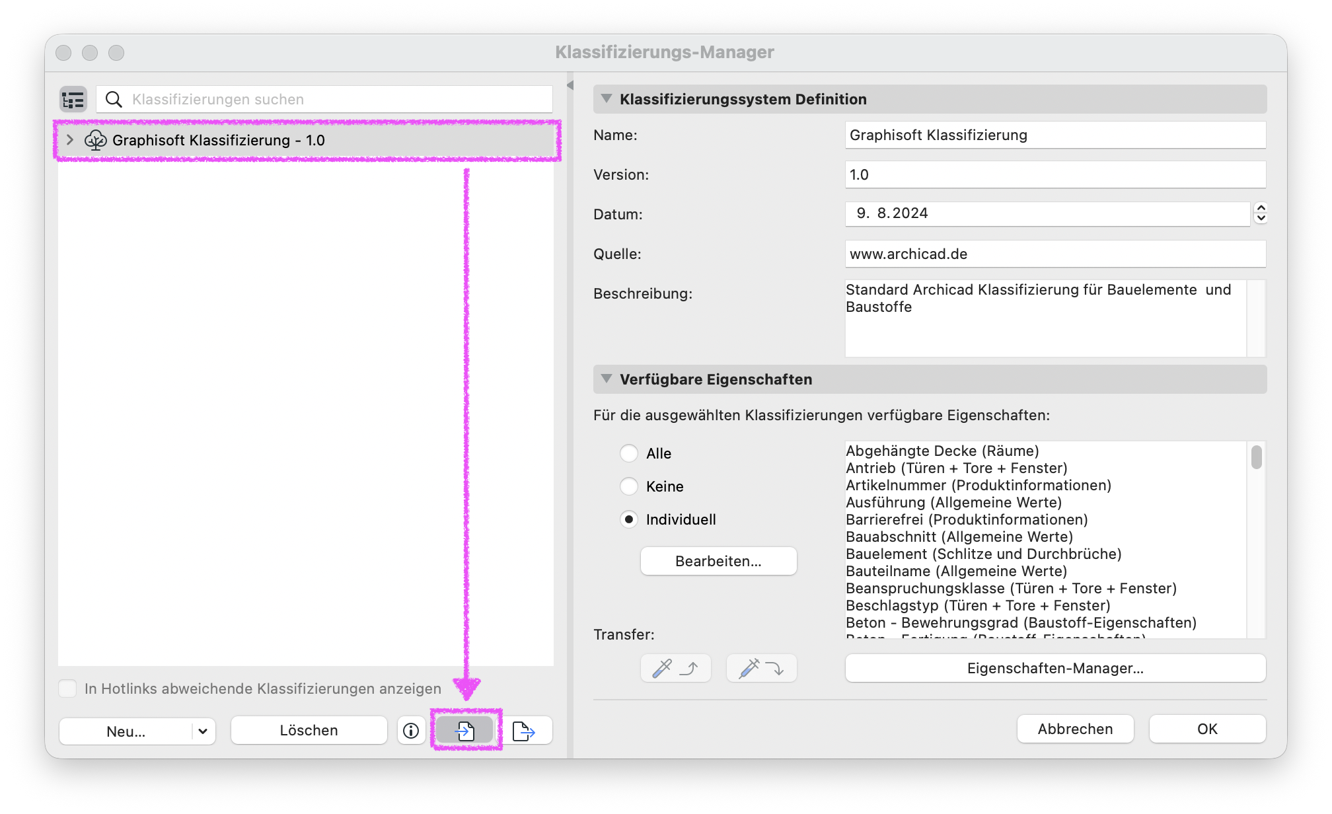
Task: Click Bauteilname (Allgemeine Werte) entry
Action: tap(957, 571)
